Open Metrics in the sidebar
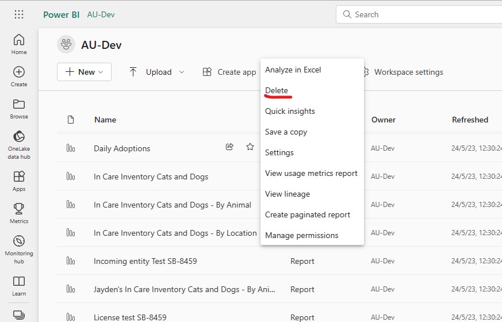Viewport: 502px width, 322px height. pyautogui.click(x=19, y=213)
